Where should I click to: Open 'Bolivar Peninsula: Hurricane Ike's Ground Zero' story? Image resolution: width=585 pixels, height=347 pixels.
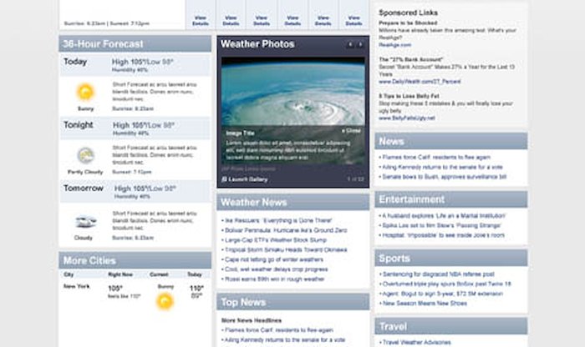click(286, 230)
